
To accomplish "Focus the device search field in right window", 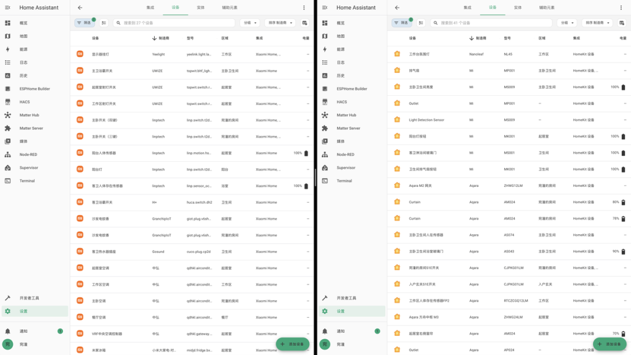I will pos(491,23).
